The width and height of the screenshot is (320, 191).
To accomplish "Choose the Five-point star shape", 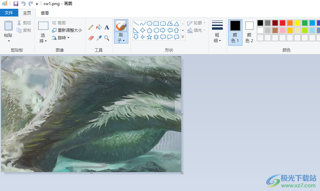I will point(150,37).
